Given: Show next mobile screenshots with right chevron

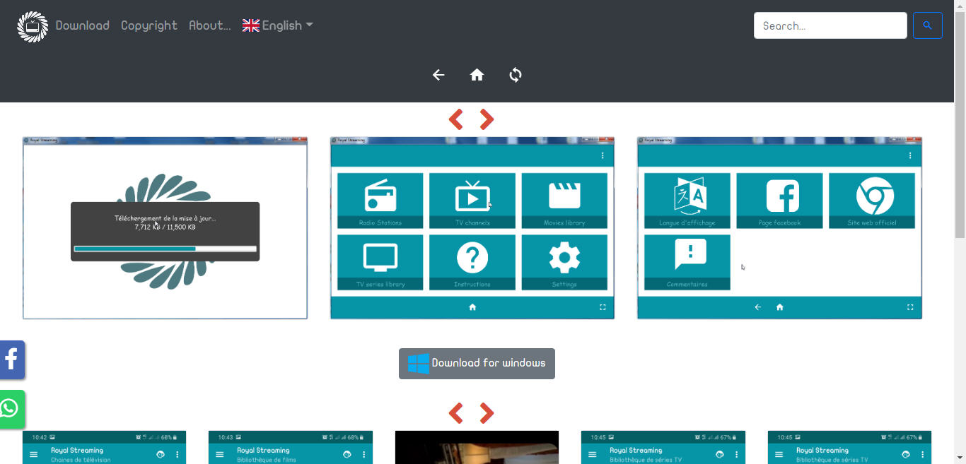Looking at the screenshot, I should coord(487,413).
